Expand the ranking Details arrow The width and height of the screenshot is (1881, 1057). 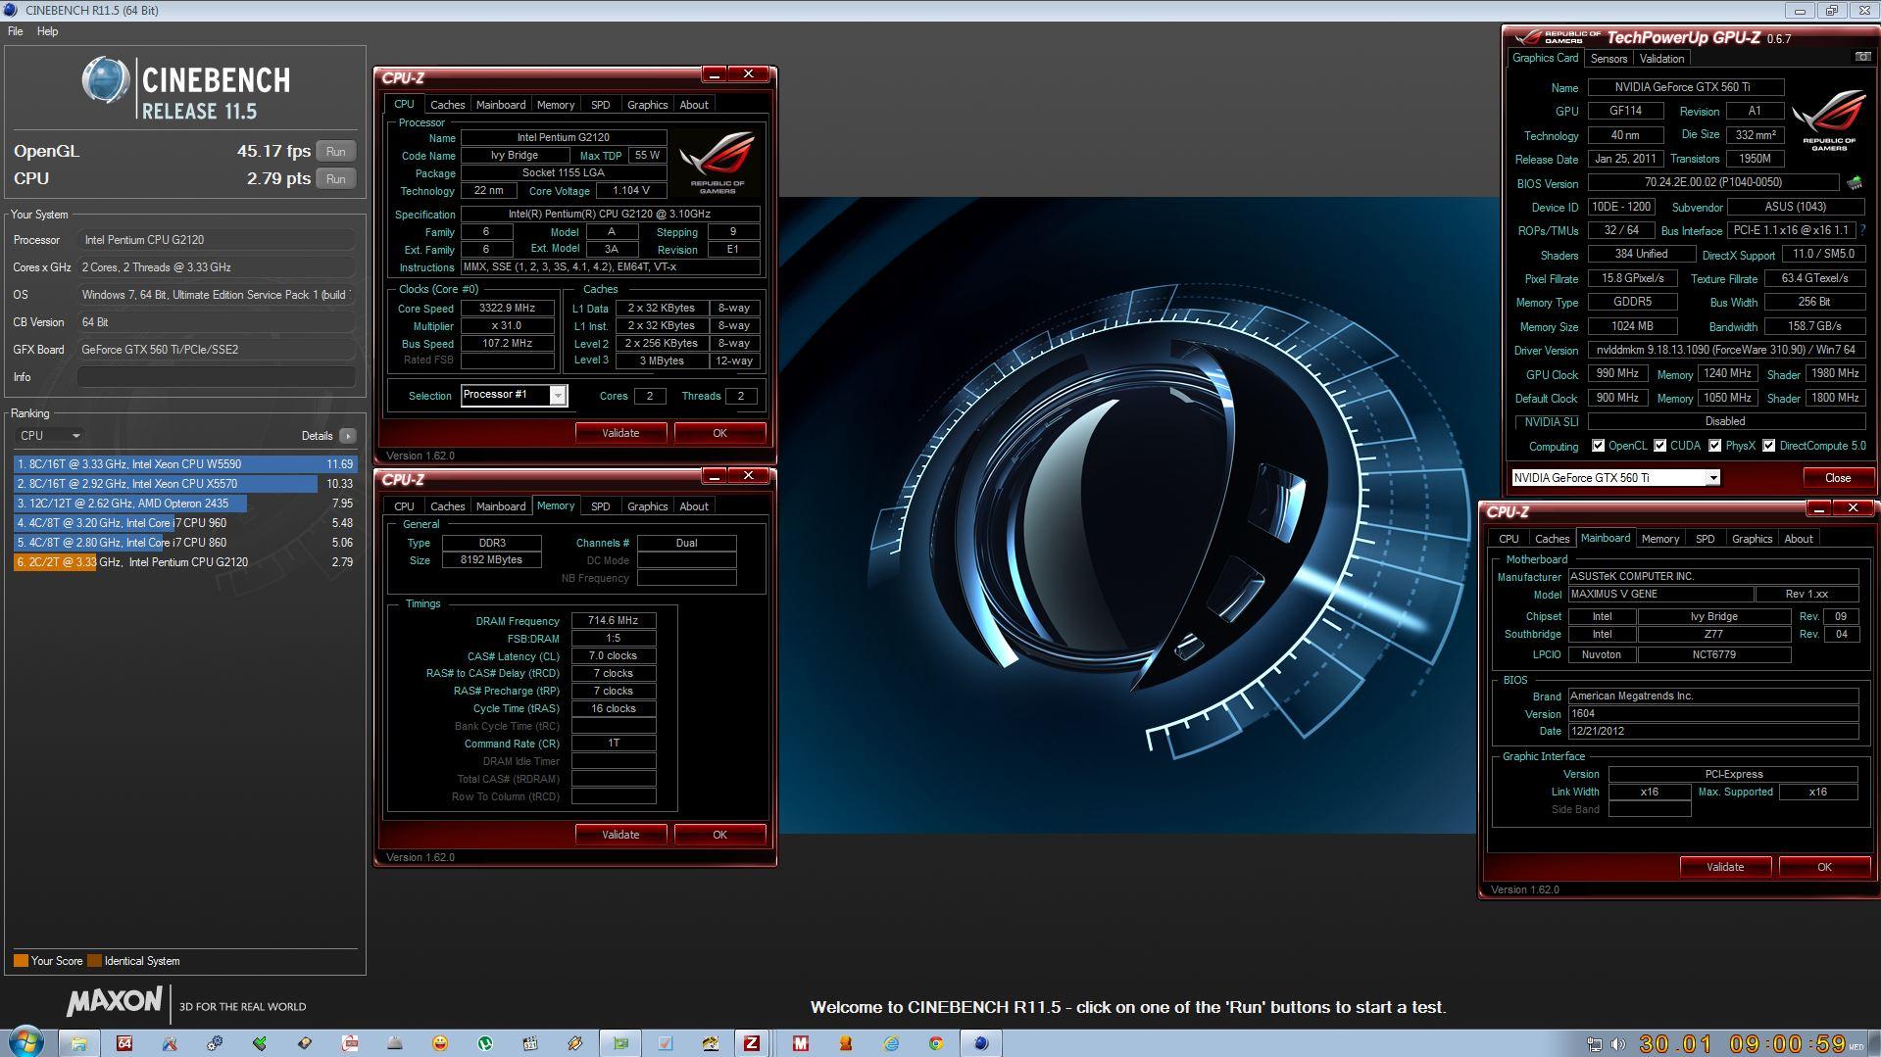347,436
